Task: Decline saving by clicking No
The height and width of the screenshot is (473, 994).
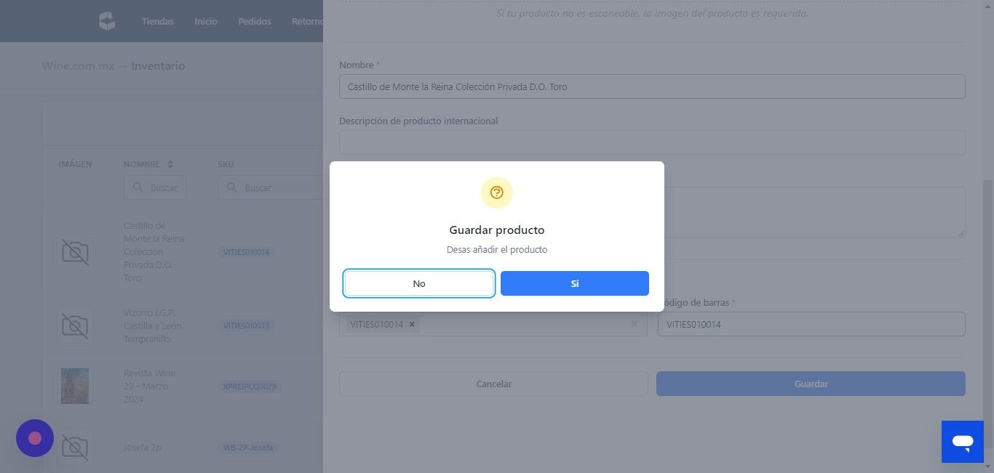Action: pyautogui.click(x=419, y=283)
